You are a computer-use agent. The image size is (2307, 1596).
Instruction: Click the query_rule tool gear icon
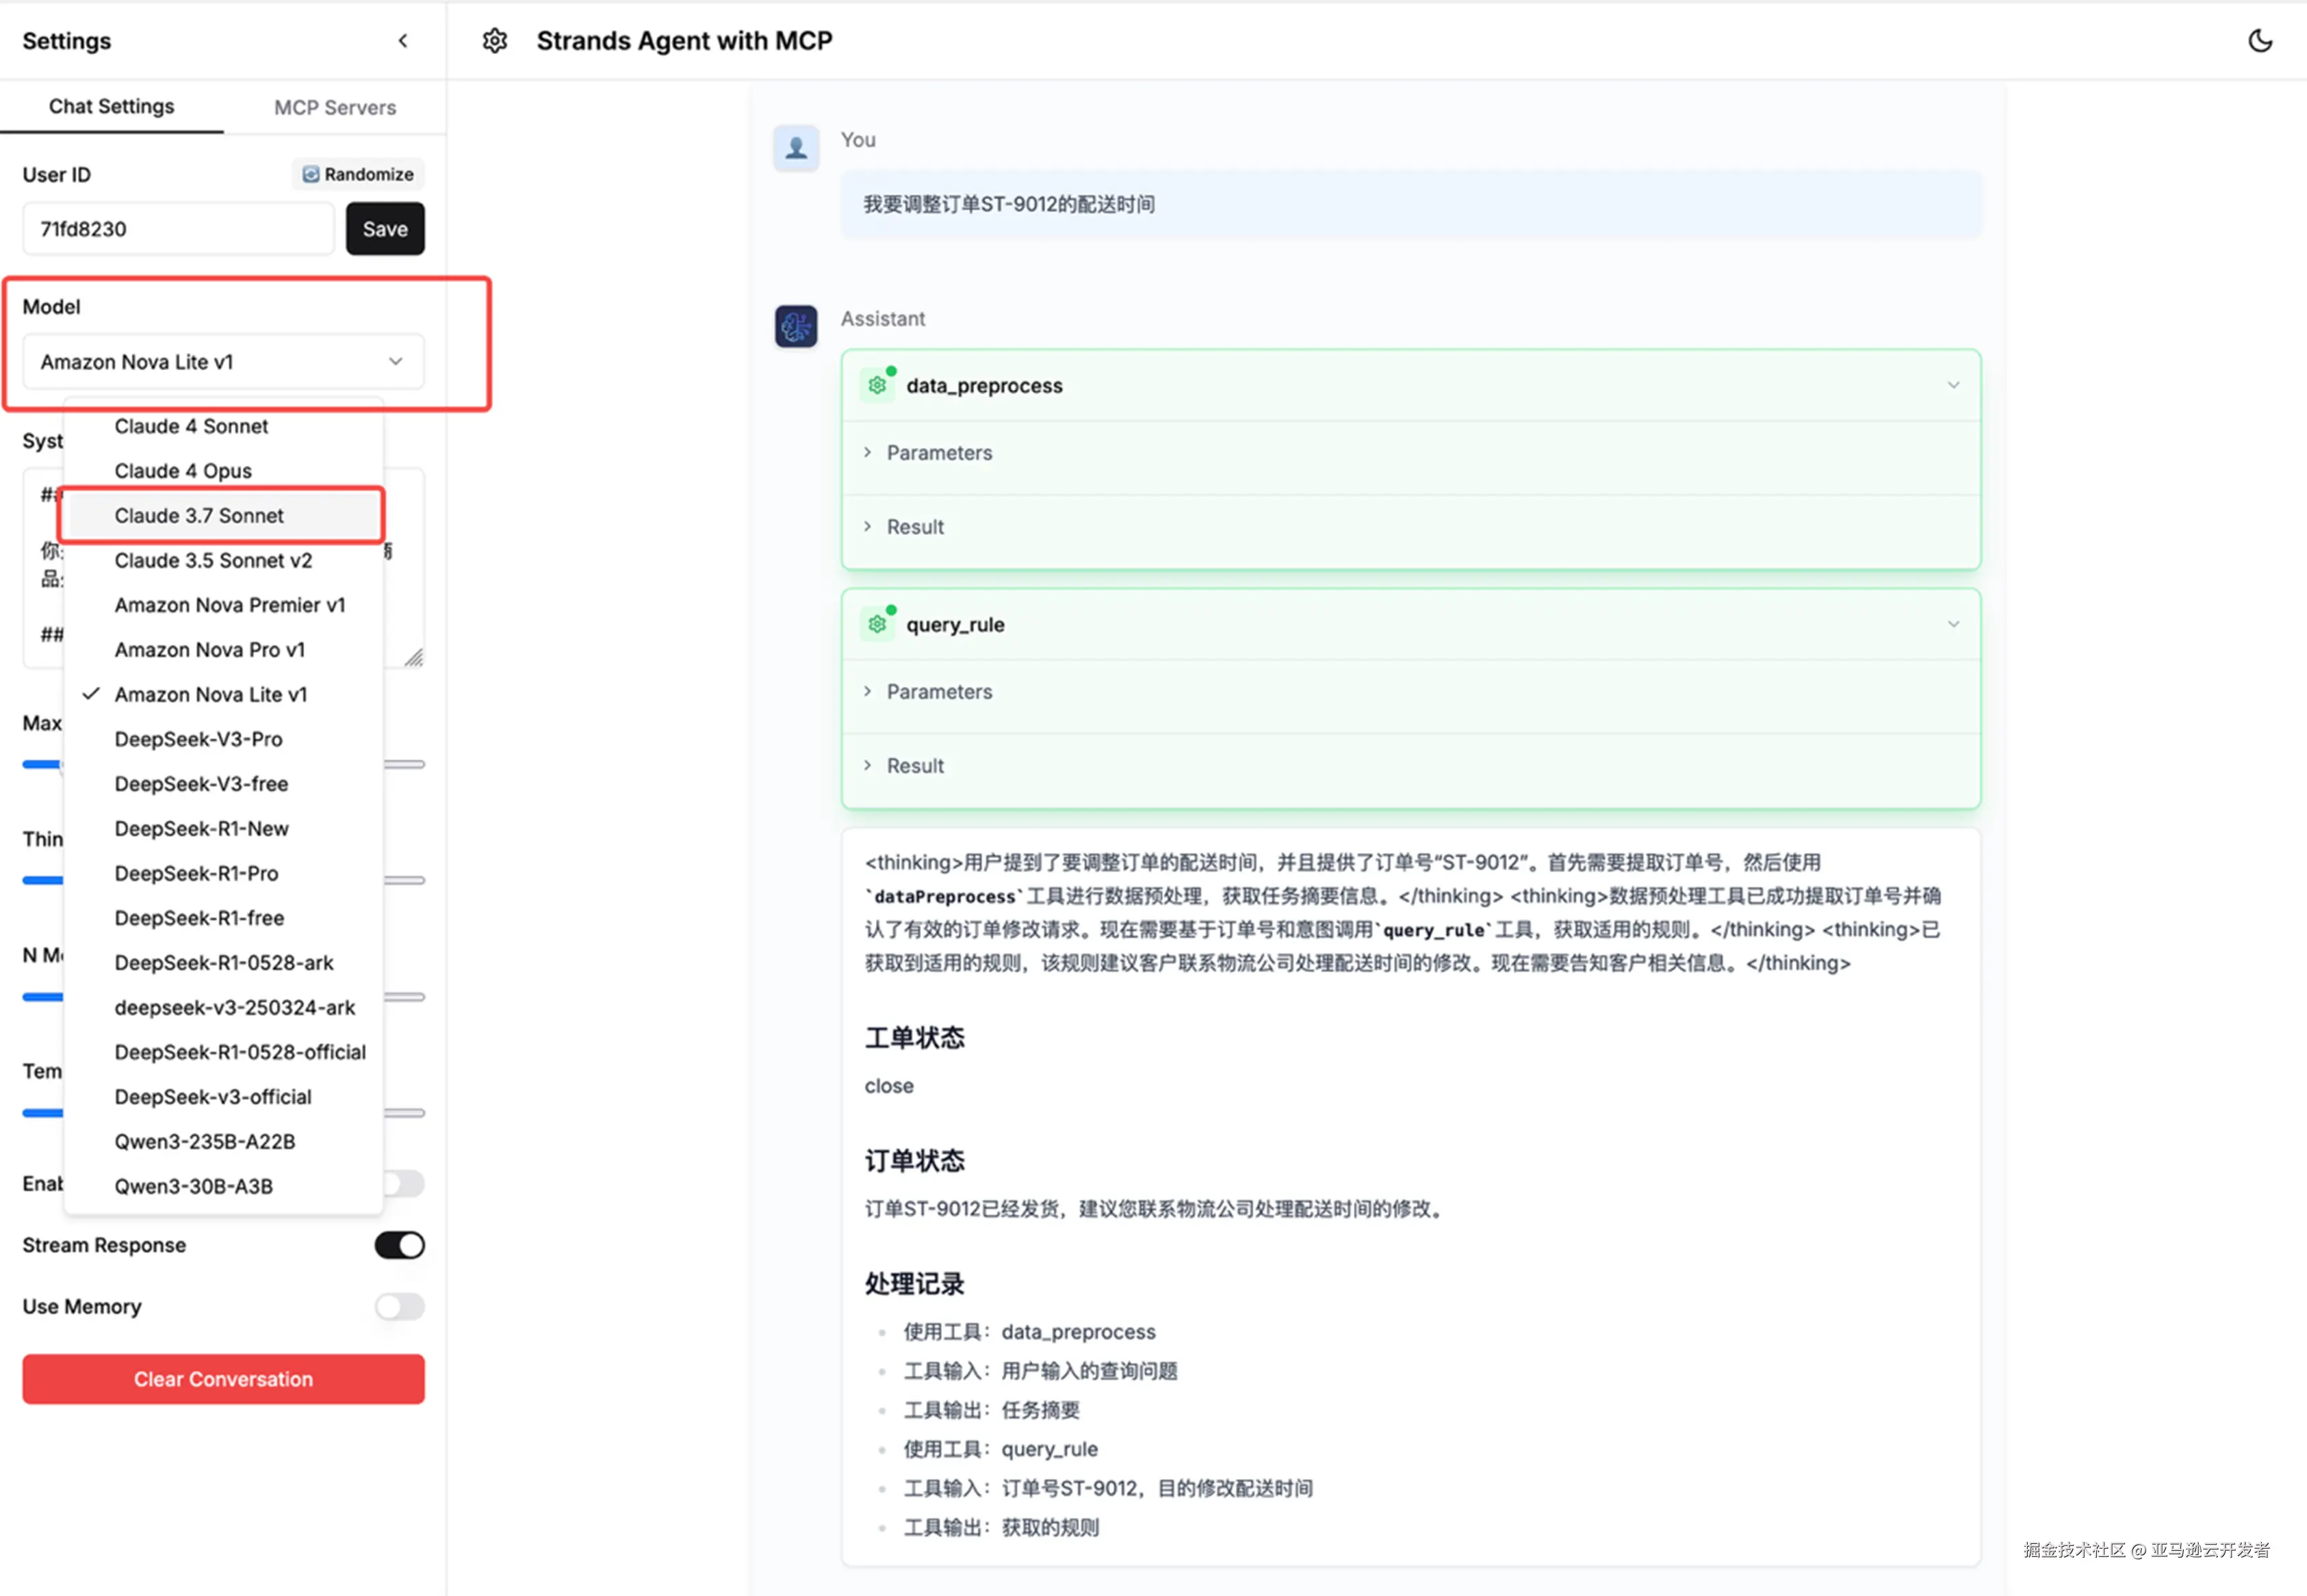[x=877, y=623]
